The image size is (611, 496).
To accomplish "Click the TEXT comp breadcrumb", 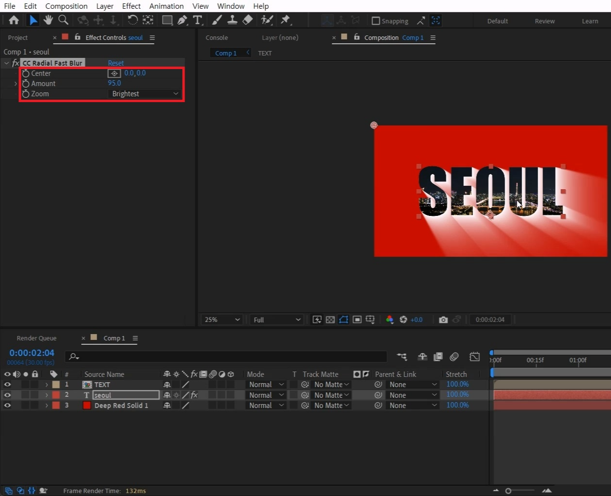I will click(x=265, y=53).
